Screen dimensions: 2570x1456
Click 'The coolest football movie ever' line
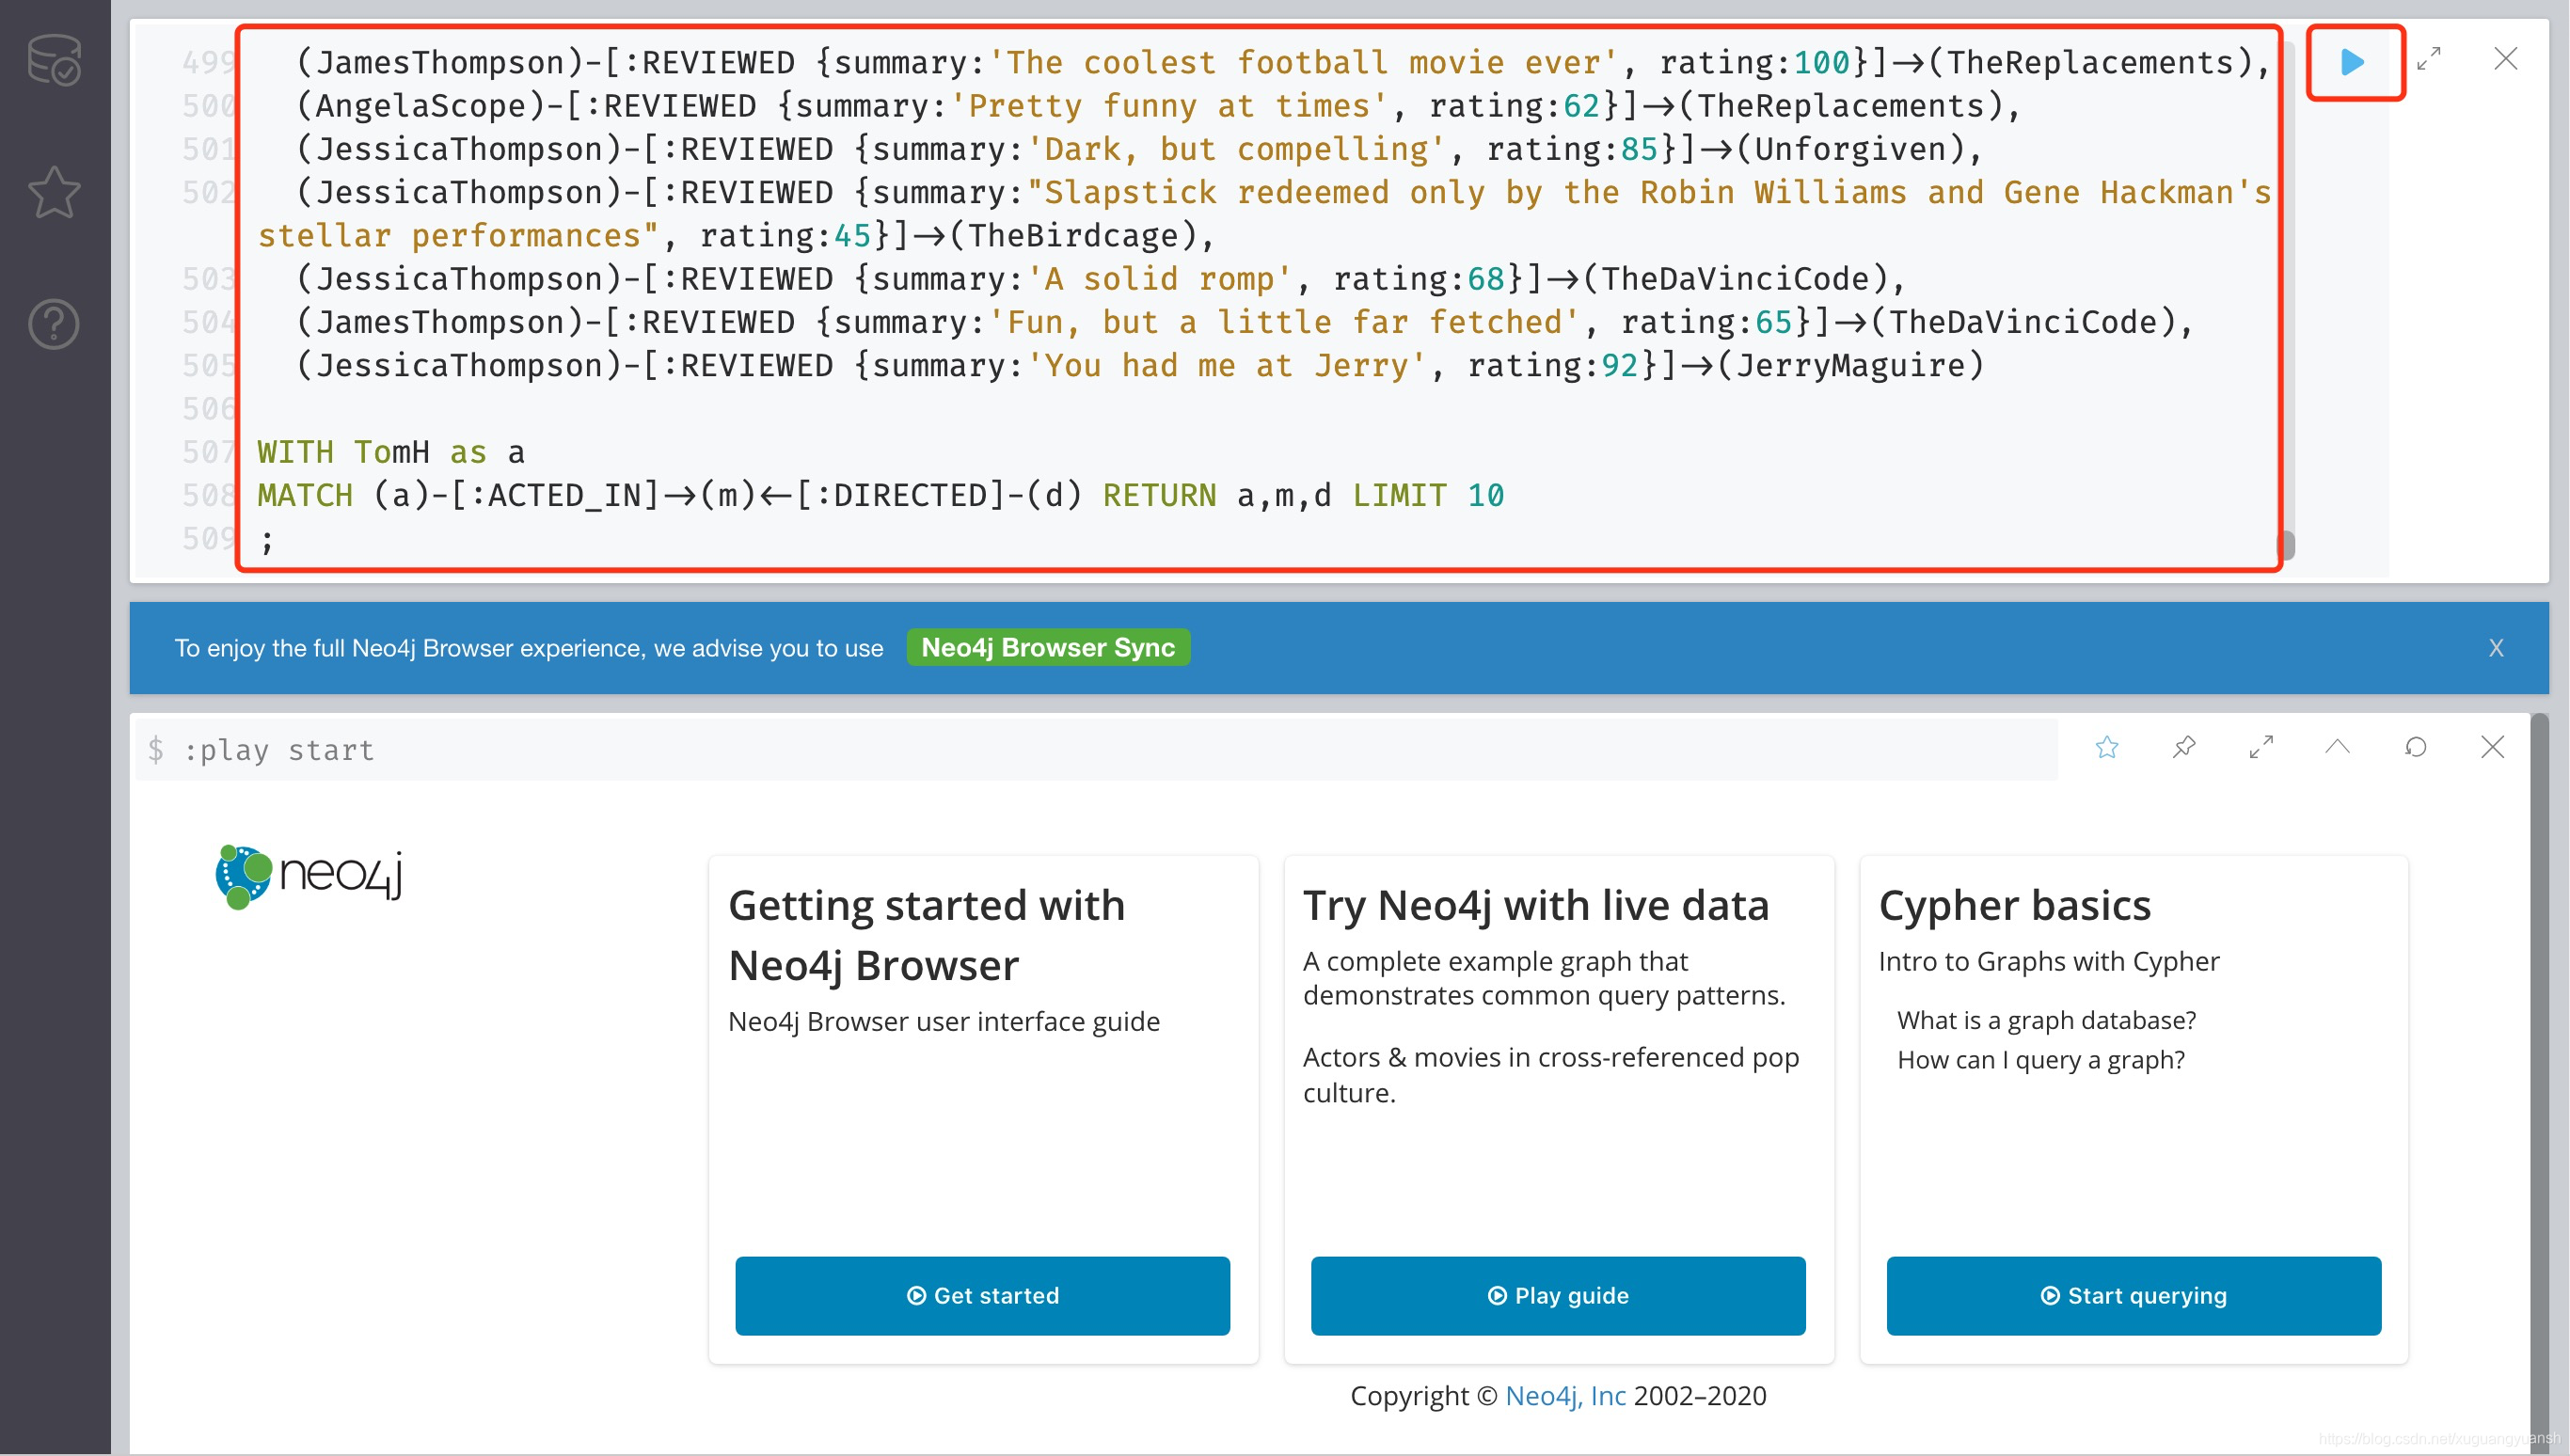[x=1284, y=63]
